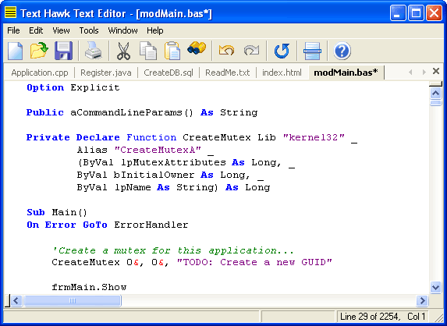The image size is (447, 326).
Task: Paste from clipboard icon
Action: (172, 51)
